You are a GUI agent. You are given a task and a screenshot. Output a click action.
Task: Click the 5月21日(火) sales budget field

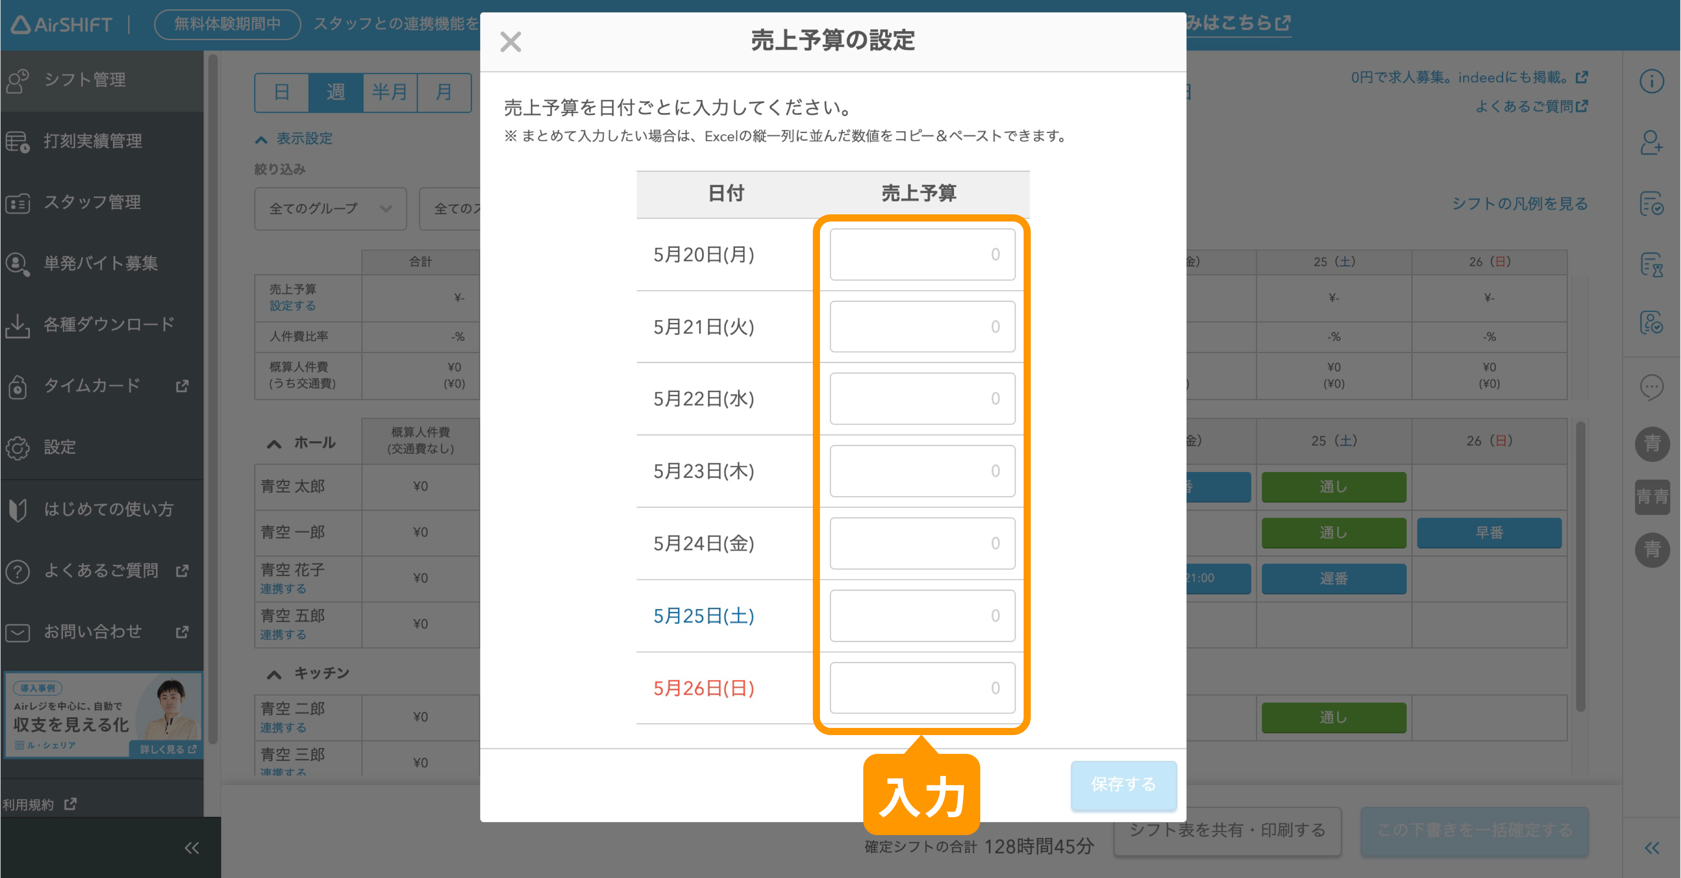[x=922, y=326]
